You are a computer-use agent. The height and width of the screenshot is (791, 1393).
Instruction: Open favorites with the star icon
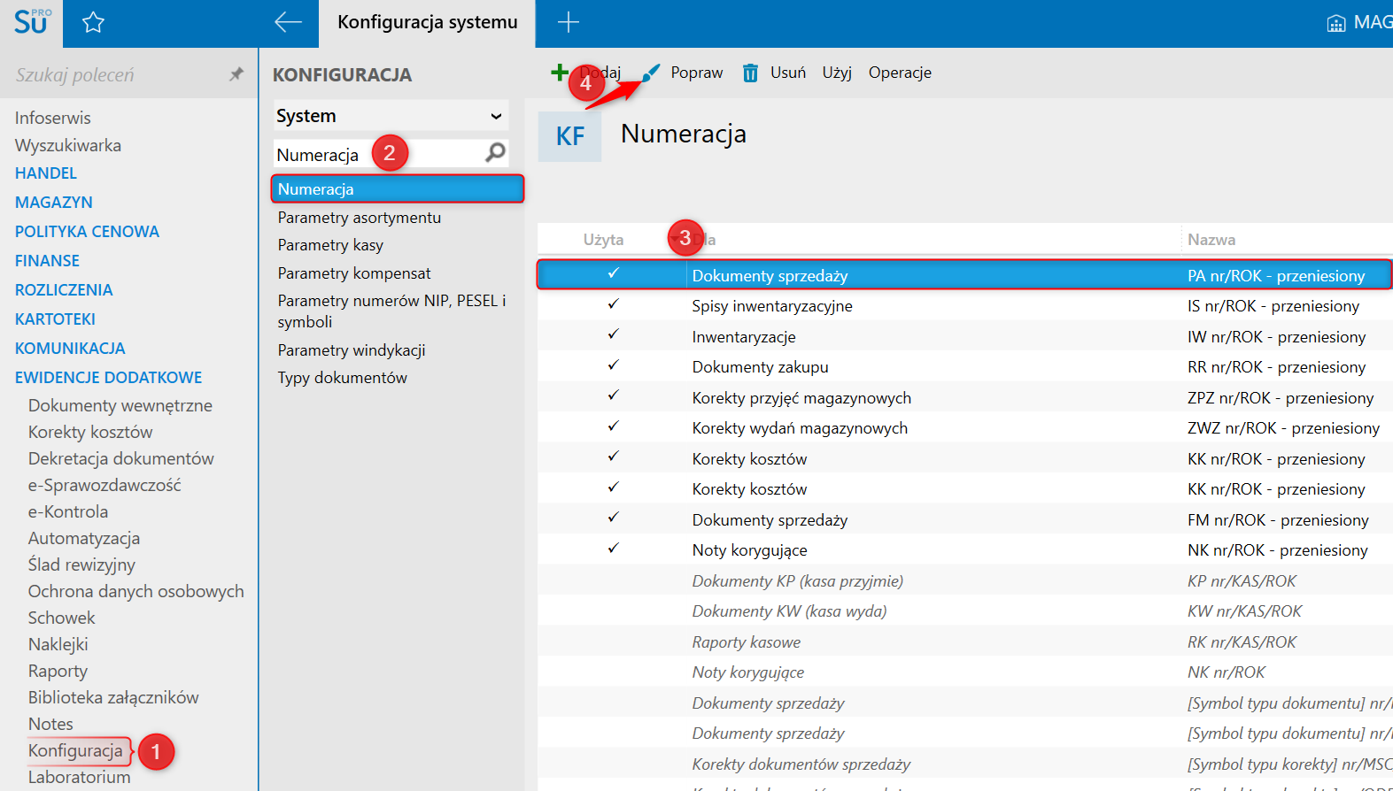93,23
